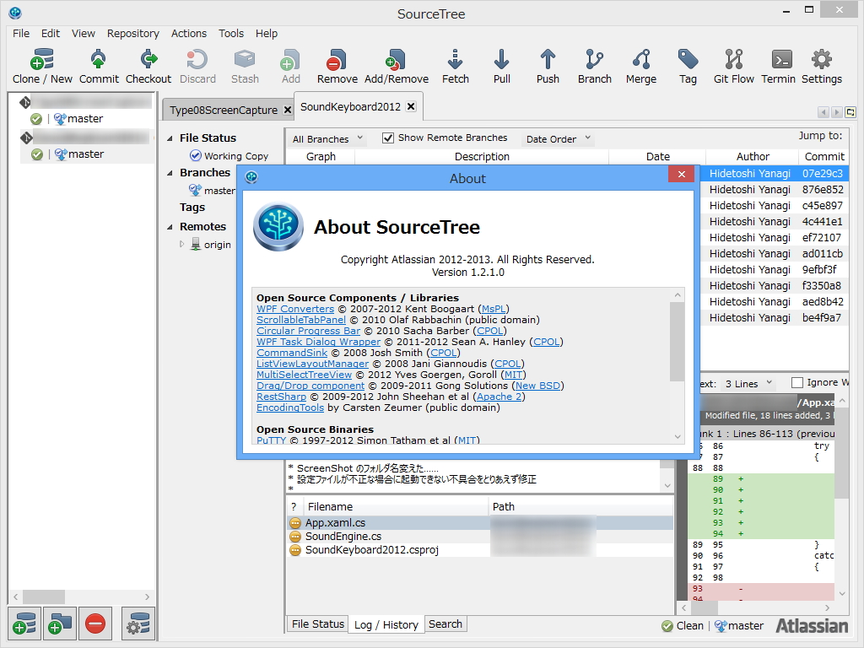Image resolution: width=864 pixels, height=648 pixels.
Task: Click the Fetch icon
Action: point(455,66)
